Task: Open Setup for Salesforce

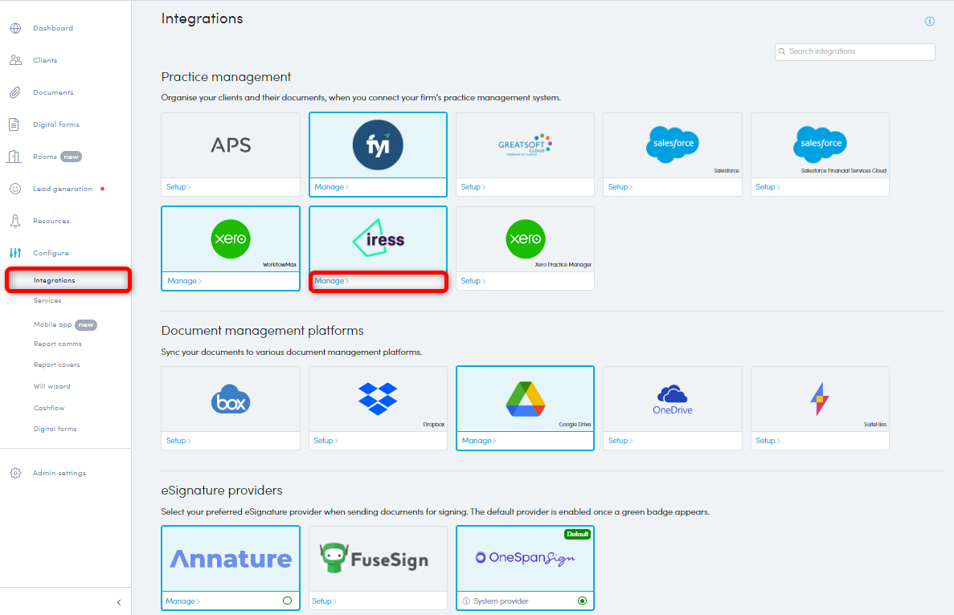Action: [x=620, y=186]
